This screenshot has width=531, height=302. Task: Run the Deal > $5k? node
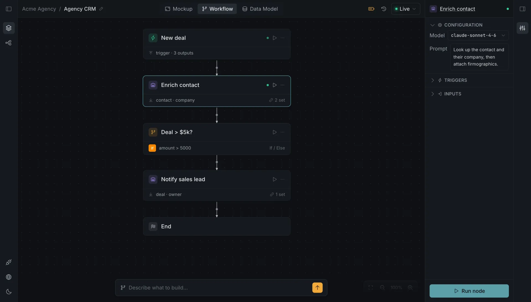(x=275, y=132)
